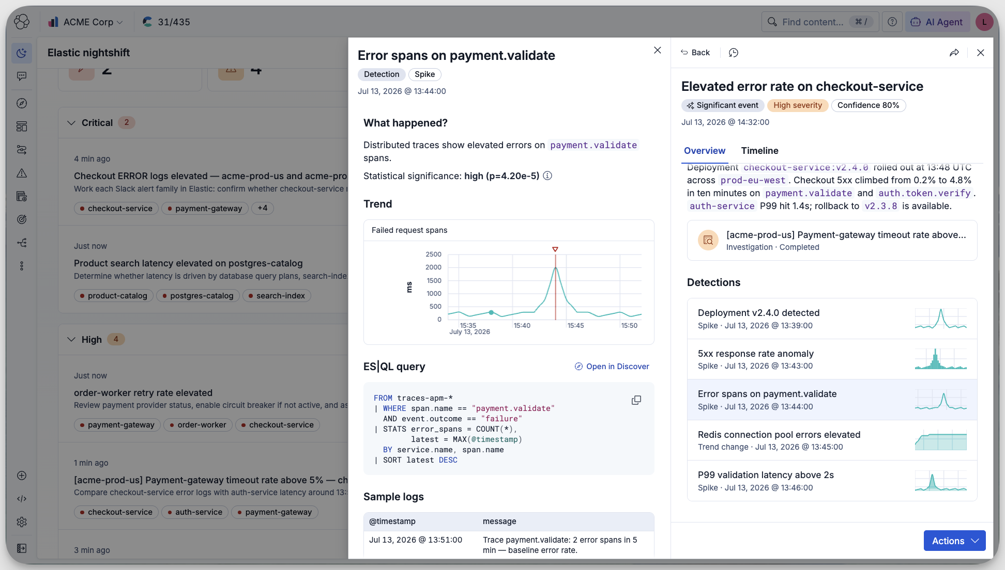The height and width of the screenshot is (570, 1005).
Task: Open the alerts triangle icon in sidebar
Action: pos(22,173)
